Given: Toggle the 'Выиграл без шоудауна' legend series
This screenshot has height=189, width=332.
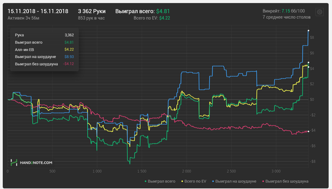Looking at the screenshot, I should tap(285, 181).
